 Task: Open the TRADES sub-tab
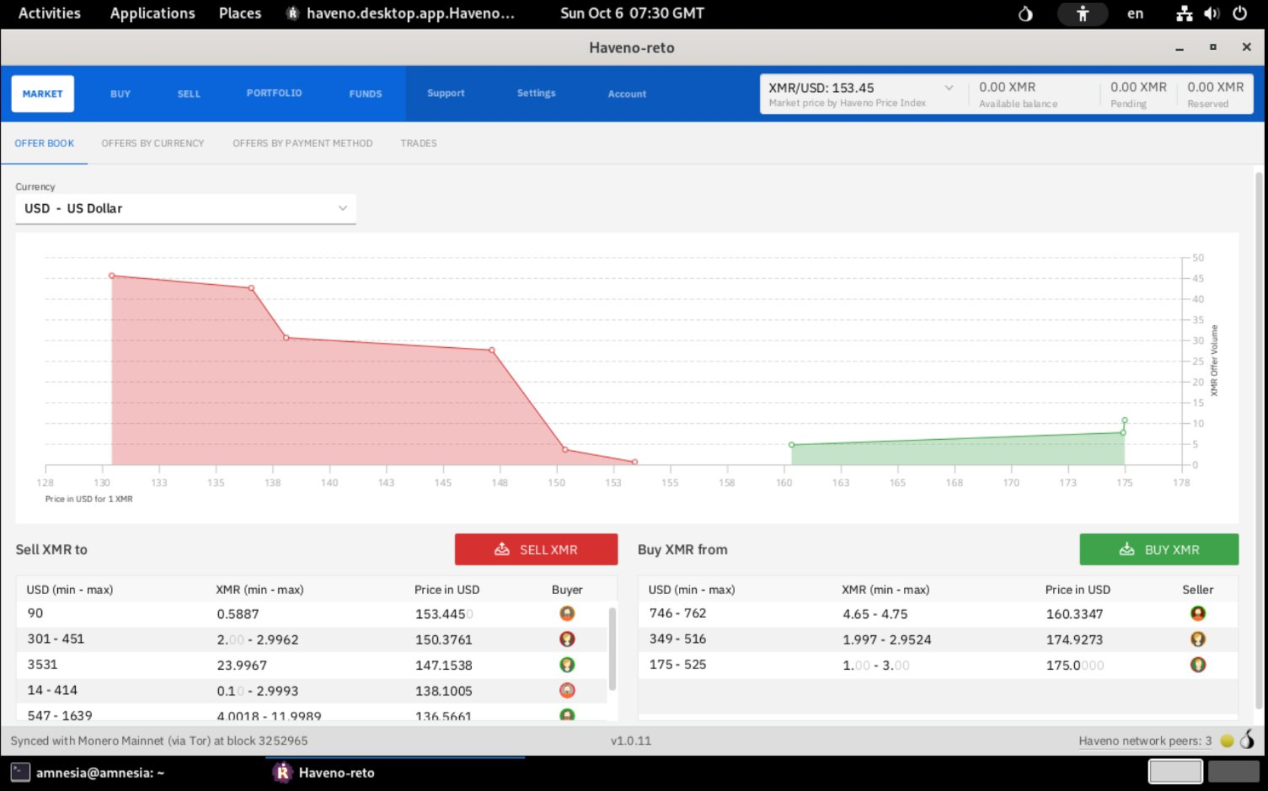419,143
